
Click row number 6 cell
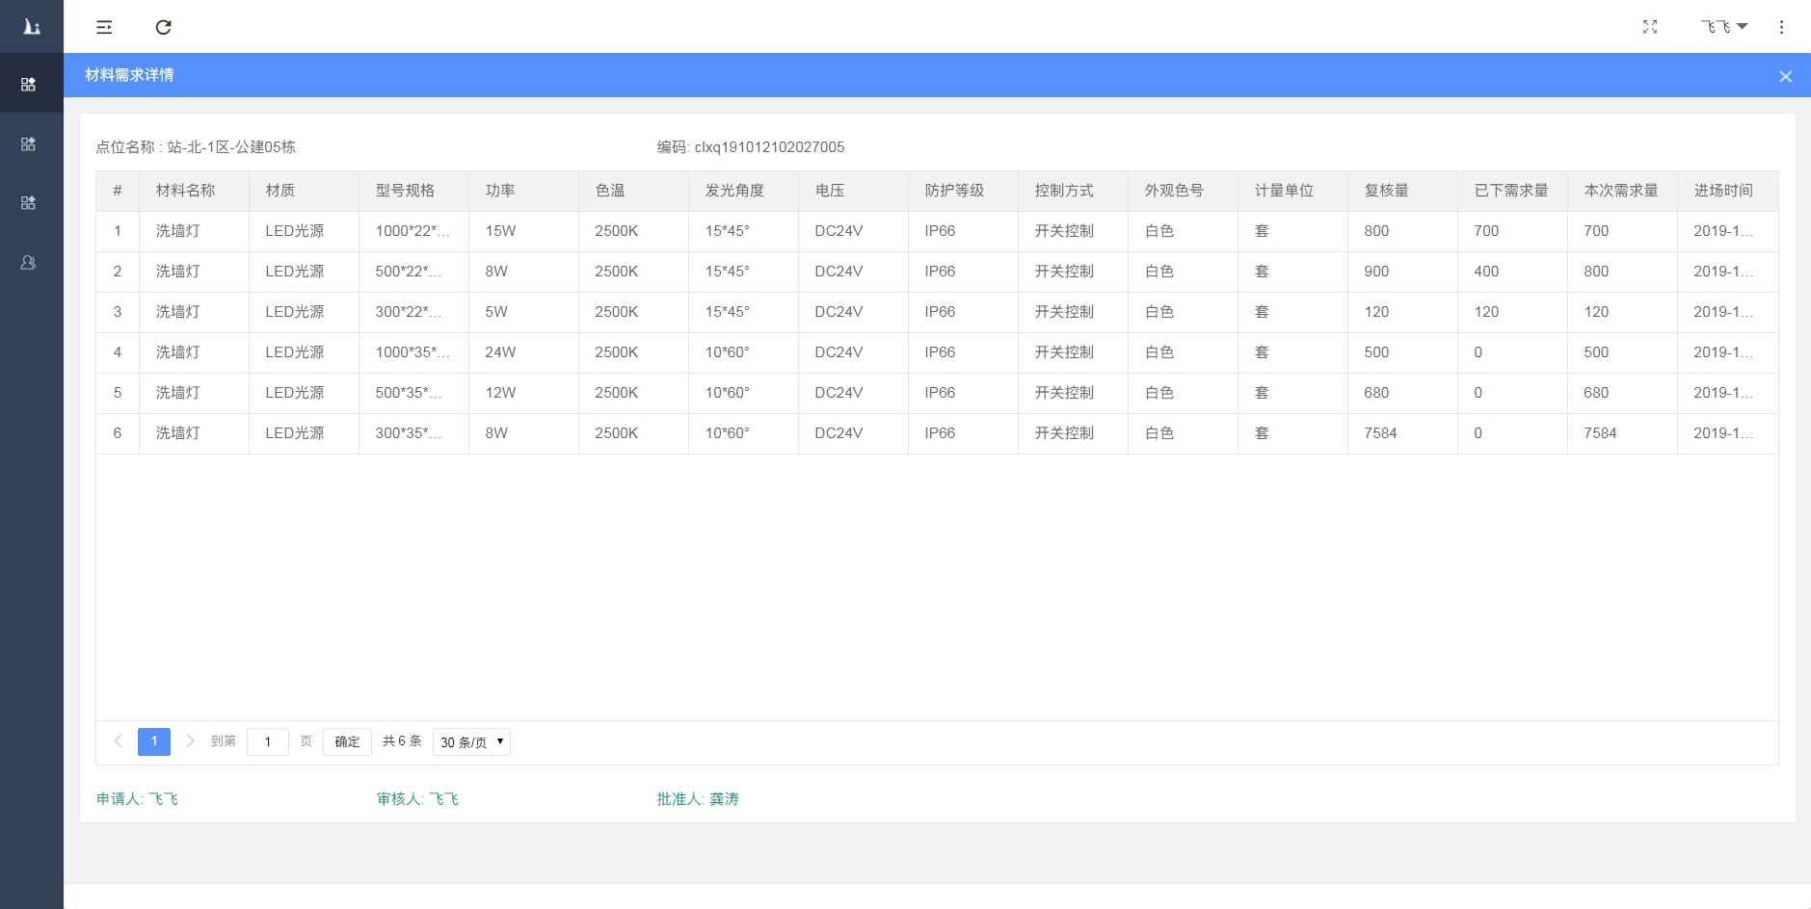click(118, 433)
